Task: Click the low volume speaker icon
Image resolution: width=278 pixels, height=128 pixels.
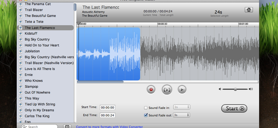Action: click(x=220, y=89)
